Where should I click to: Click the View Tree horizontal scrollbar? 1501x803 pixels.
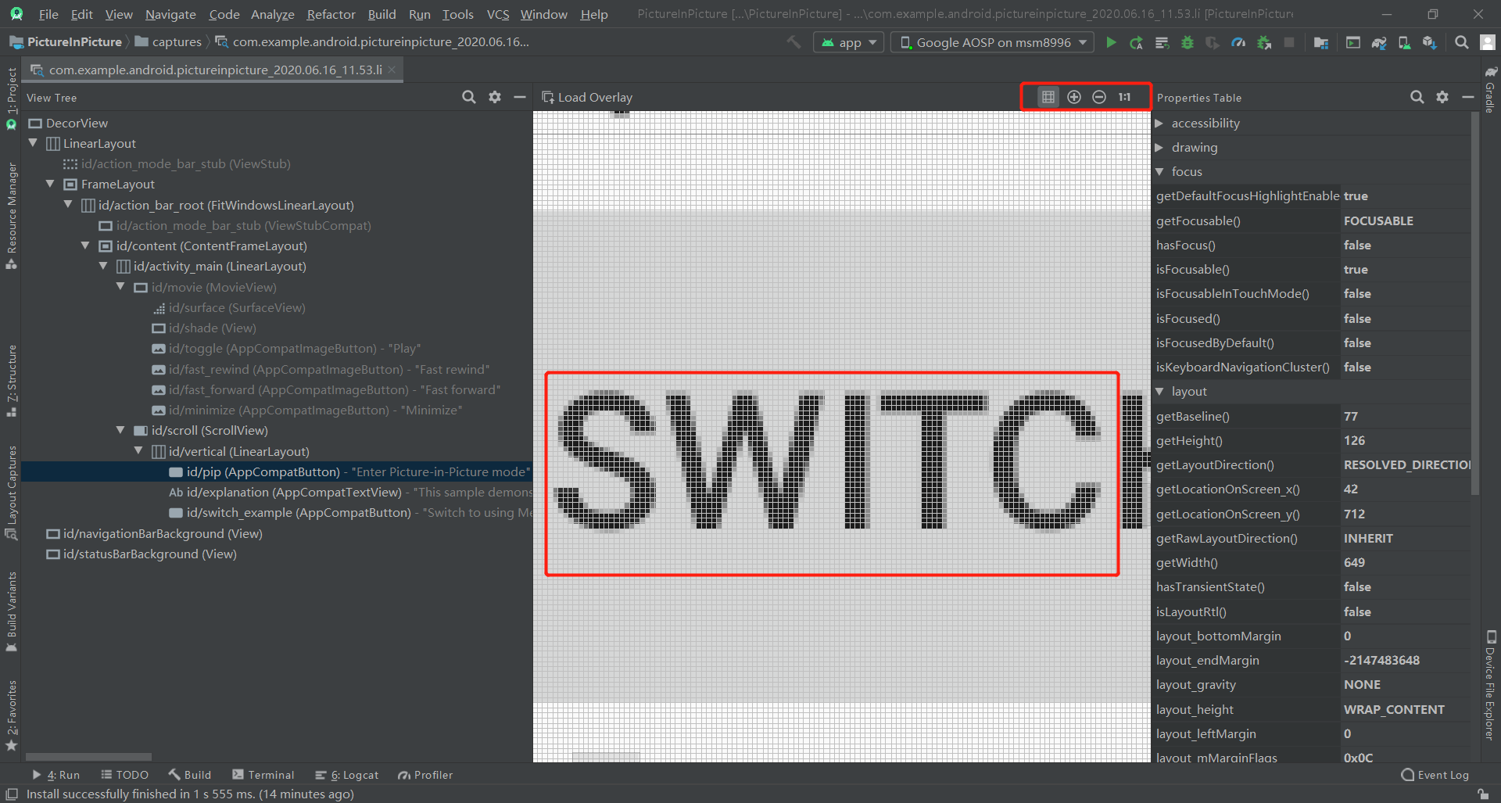[x=88, y=757]
